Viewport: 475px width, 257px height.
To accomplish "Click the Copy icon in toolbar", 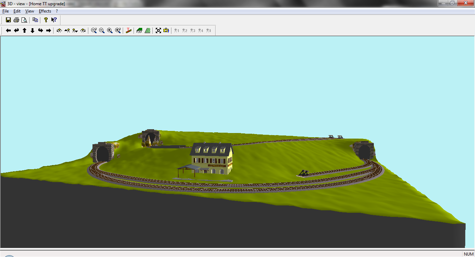I will [35, 20].
